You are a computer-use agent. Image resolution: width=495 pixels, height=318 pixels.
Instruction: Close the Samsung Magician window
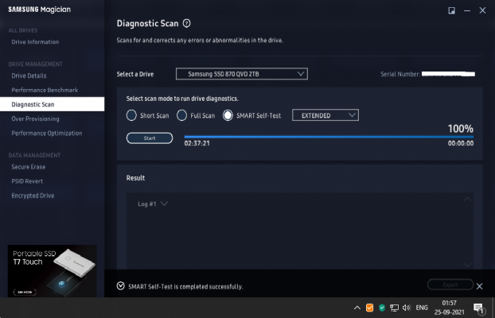coord(482,10)
